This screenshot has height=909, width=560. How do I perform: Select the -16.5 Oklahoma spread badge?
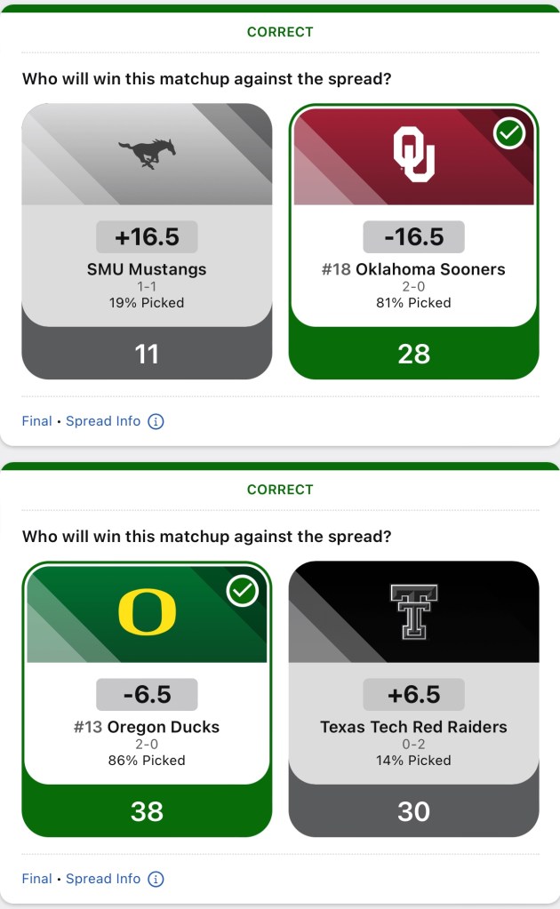[x=414, y=237]
